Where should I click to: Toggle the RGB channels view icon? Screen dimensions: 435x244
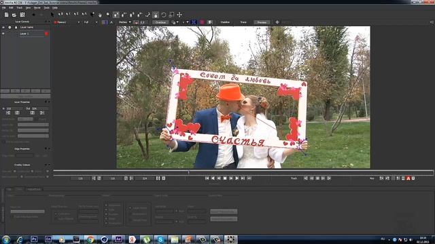[x=104, y=22]
